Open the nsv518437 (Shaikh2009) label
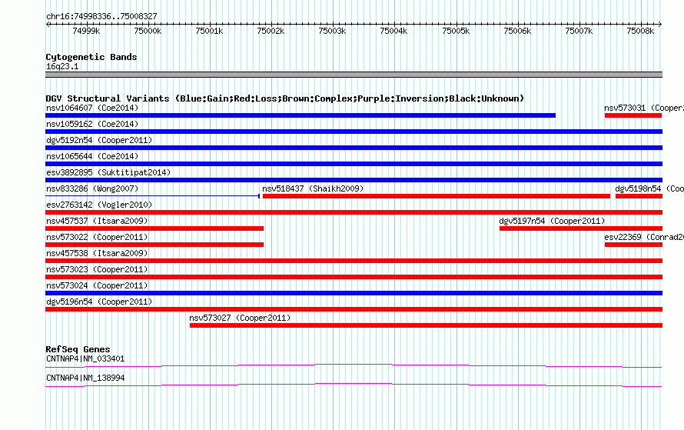Image resolution: width=684 pixels, height=430 pixels. tap(313, 188)
